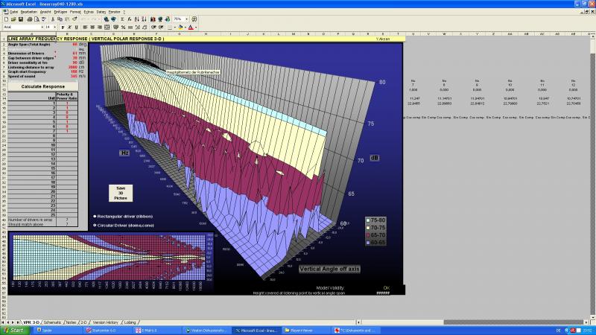Select Circular Driver (dome, cone) radio option
The image size is (596, 335).
(95, 224)
